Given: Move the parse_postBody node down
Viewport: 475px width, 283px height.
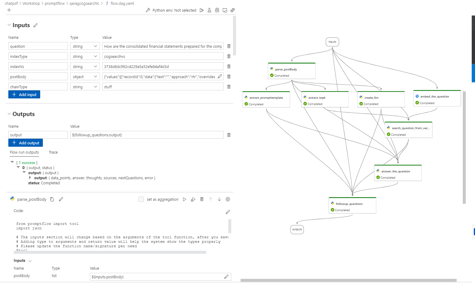Looking at the screenshot, I should pyautogui.click(x=219, y=199).
